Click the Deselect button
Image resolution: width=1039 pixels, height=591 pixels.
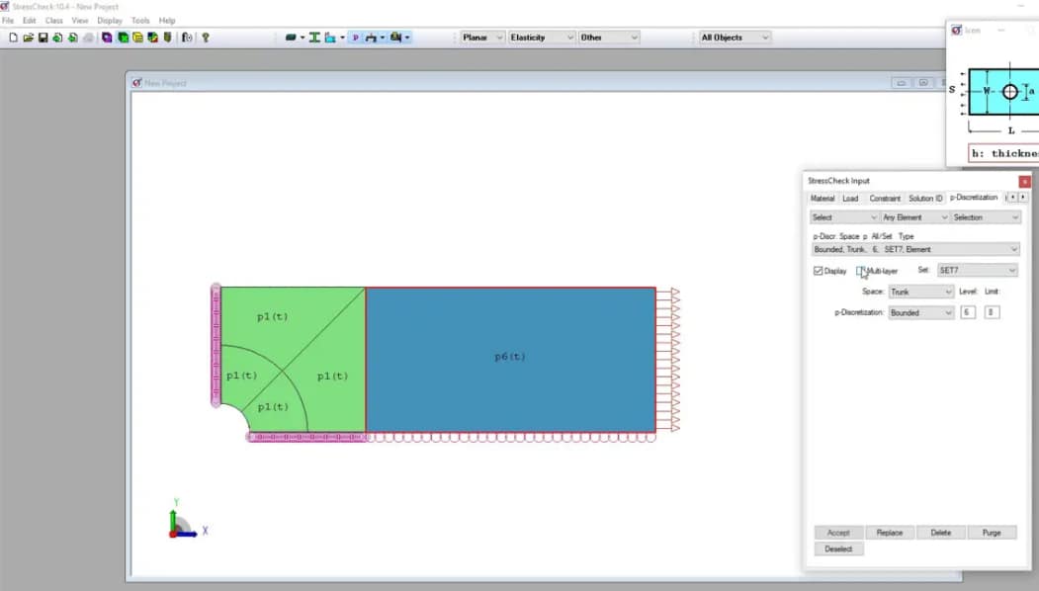(838, 549)
